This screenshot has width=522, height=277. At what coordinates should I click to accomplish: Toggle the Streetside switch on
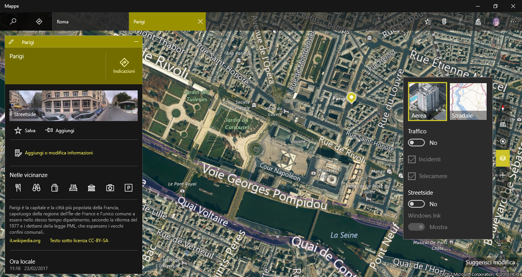[416, 204]
